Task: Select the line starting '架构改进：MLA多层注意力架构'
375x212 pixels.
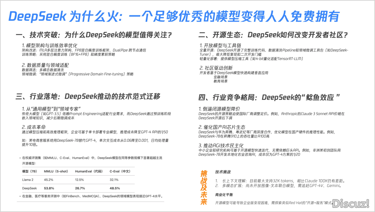Action: (x=84, y=50)
